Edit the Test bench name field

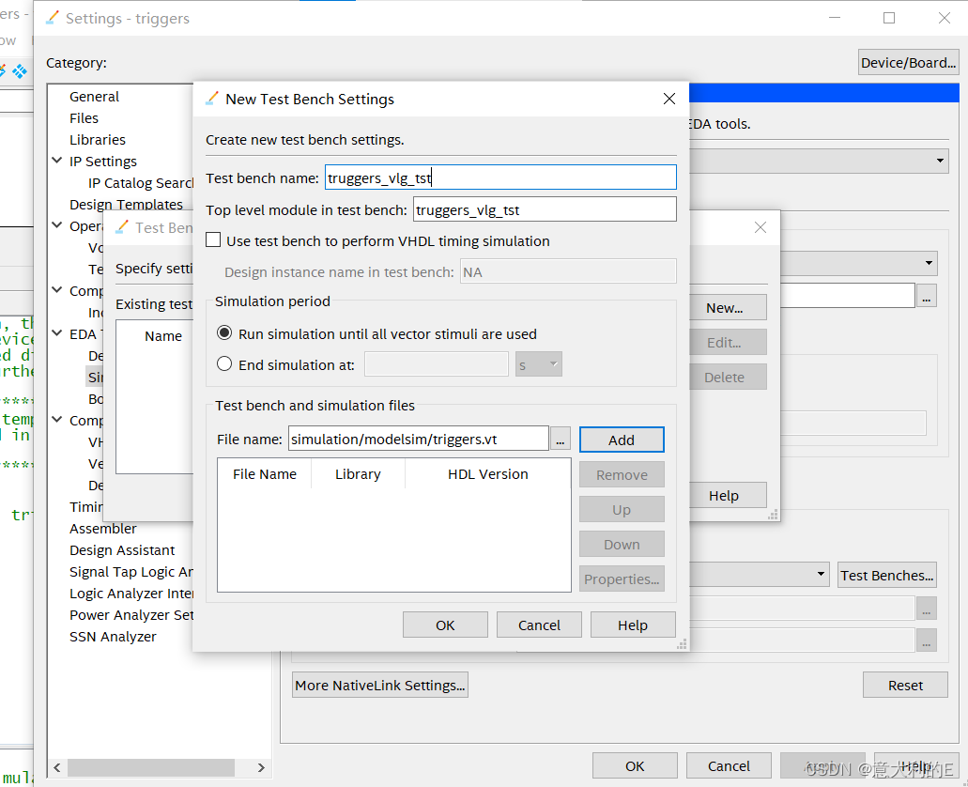(500, 177)
